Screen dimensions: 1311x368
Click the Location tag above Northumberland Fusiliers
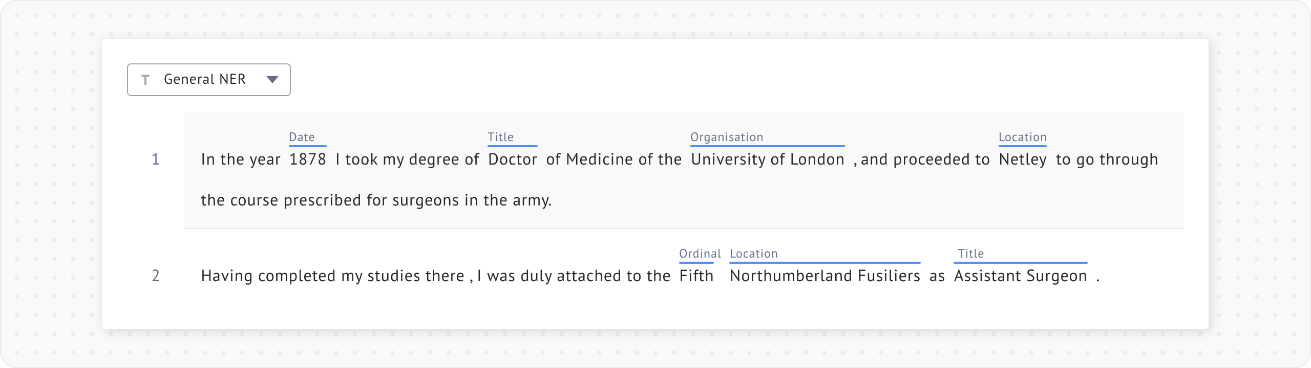753,254
